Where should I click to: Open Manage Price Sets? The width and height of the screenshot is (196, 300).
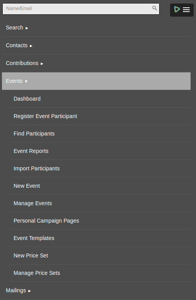click(100, 273)
